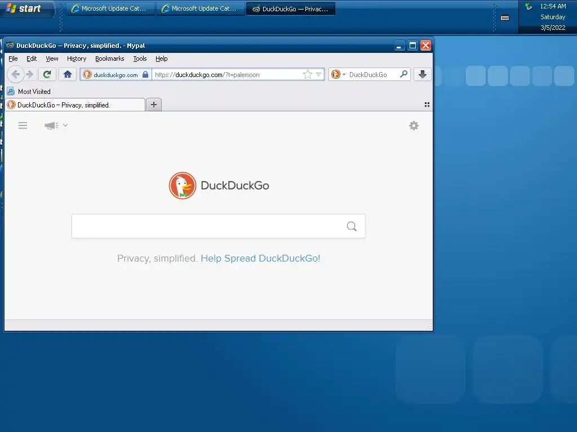
Task: Click the padlock security icon in address bar
Action: point(145,75)
